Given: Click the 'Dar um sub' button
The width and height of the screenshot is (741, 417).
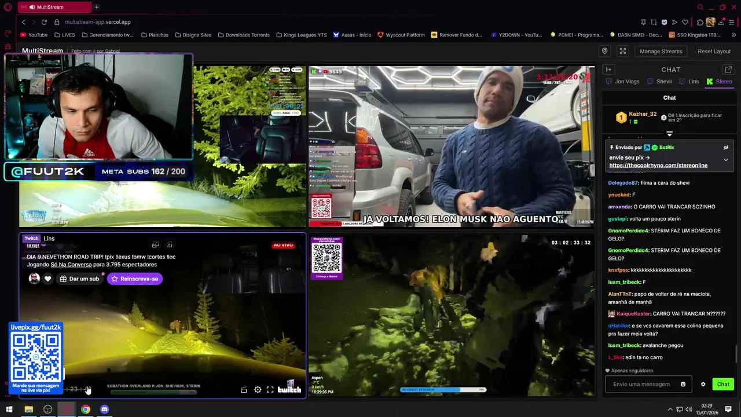Looking at the screenshot, I should tap(79, 279).
